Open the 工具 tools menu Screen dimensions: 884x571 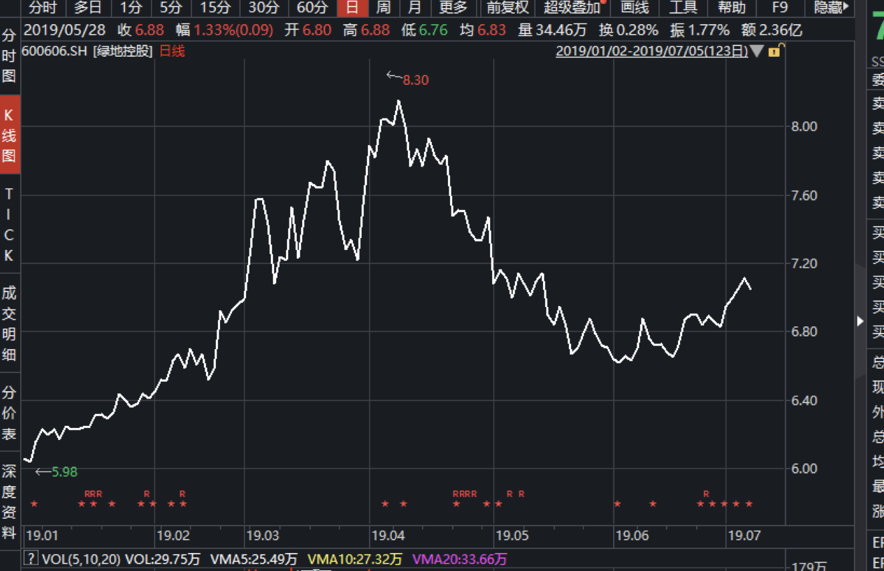click(683, 8)
